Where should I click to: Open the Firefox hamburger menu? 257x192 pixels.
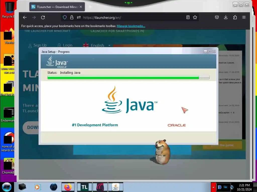click(244, 17)
